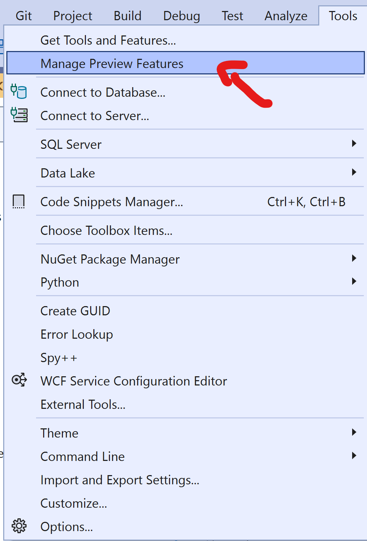Click the Connect to Server icon
Screen dimensions: 367x541
[x=19, y=115]
